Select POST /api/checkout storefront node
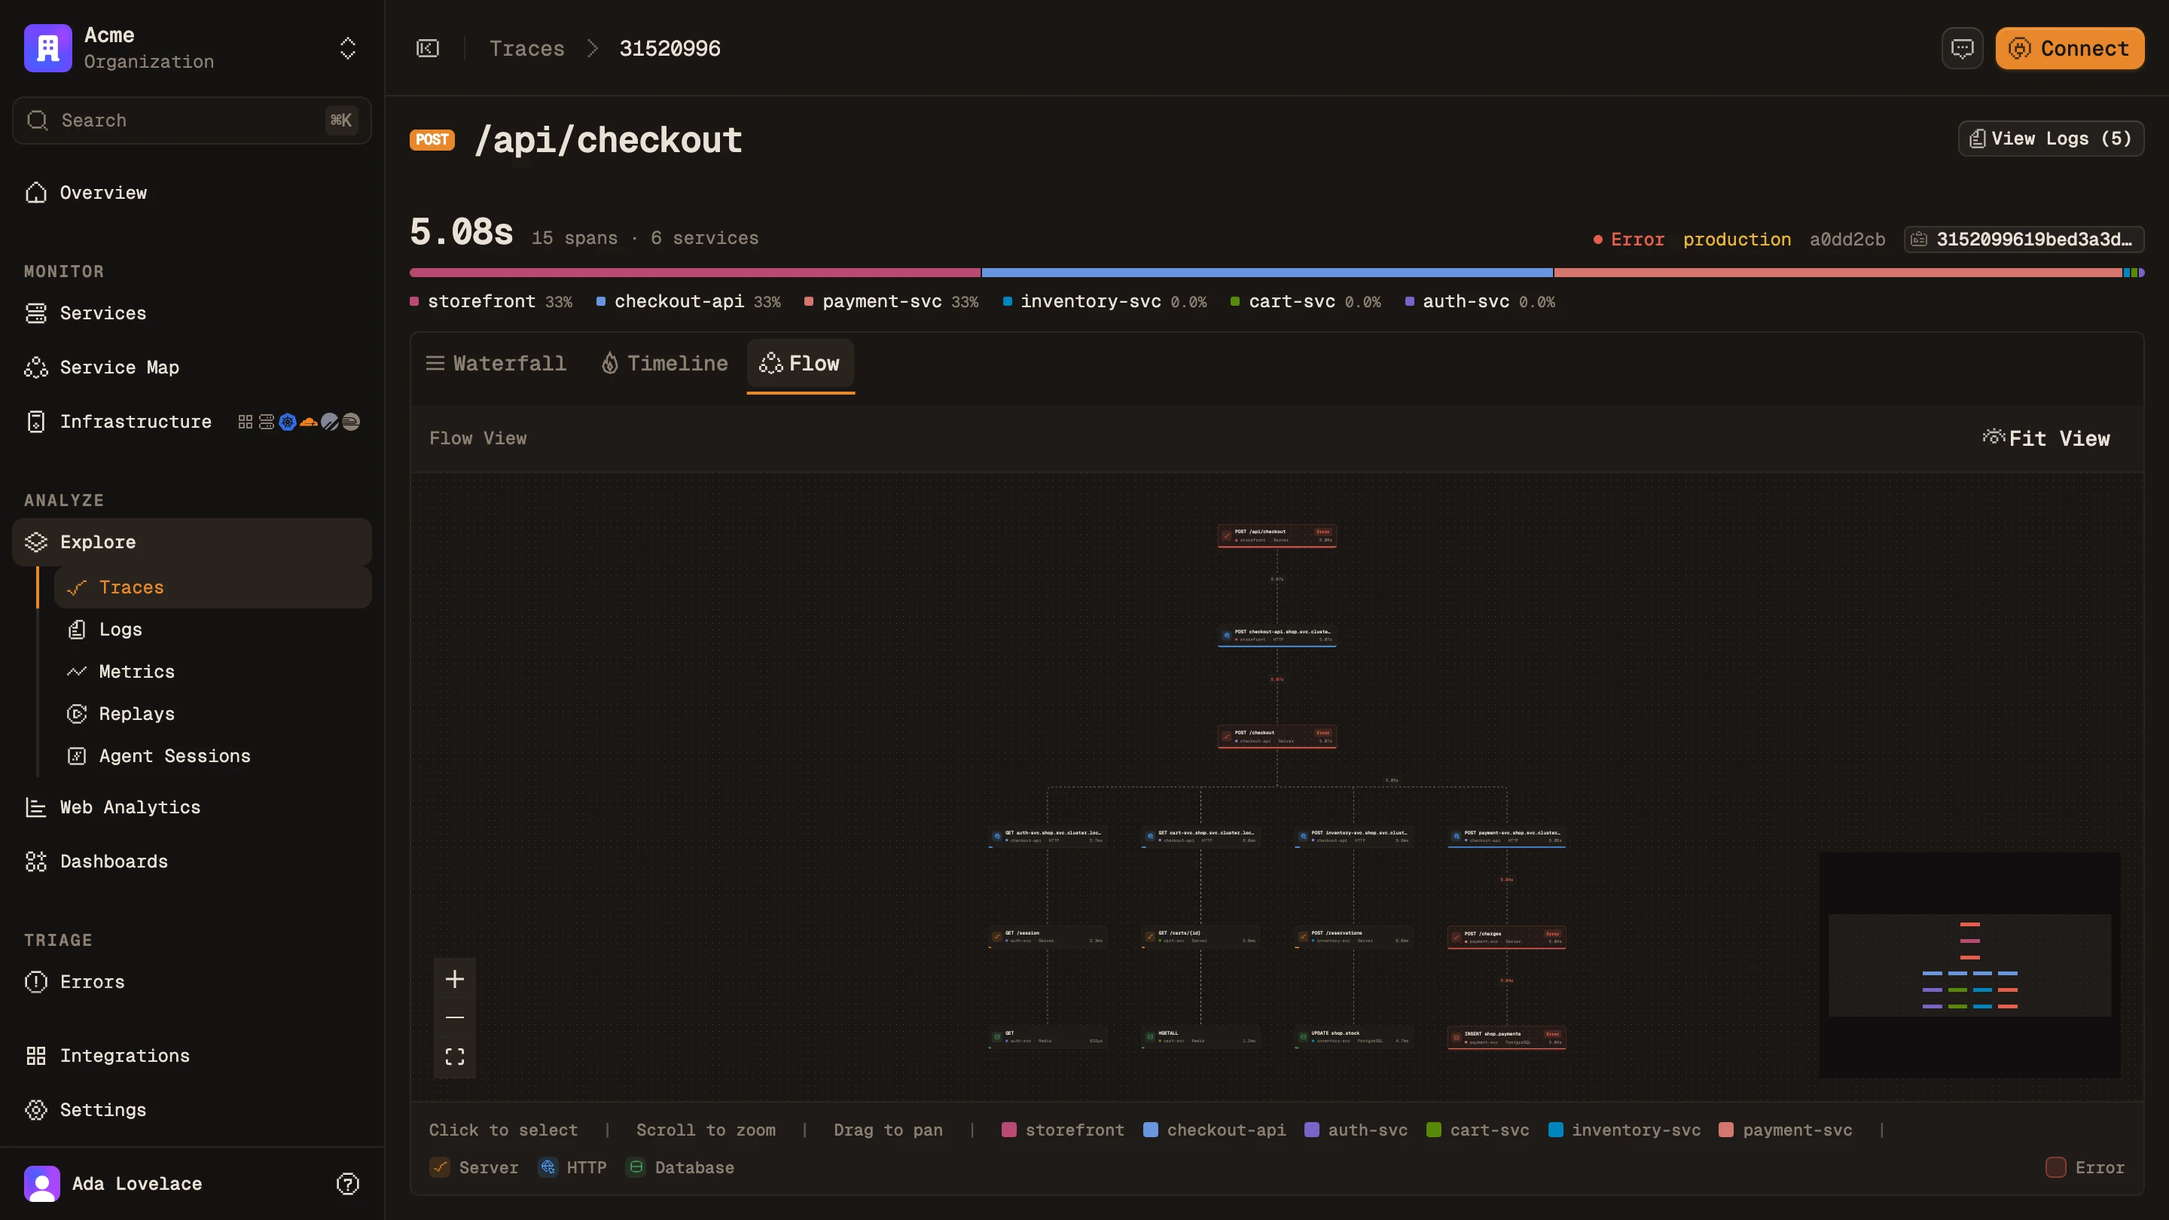The image size is (2169, 1220). 1277,535
